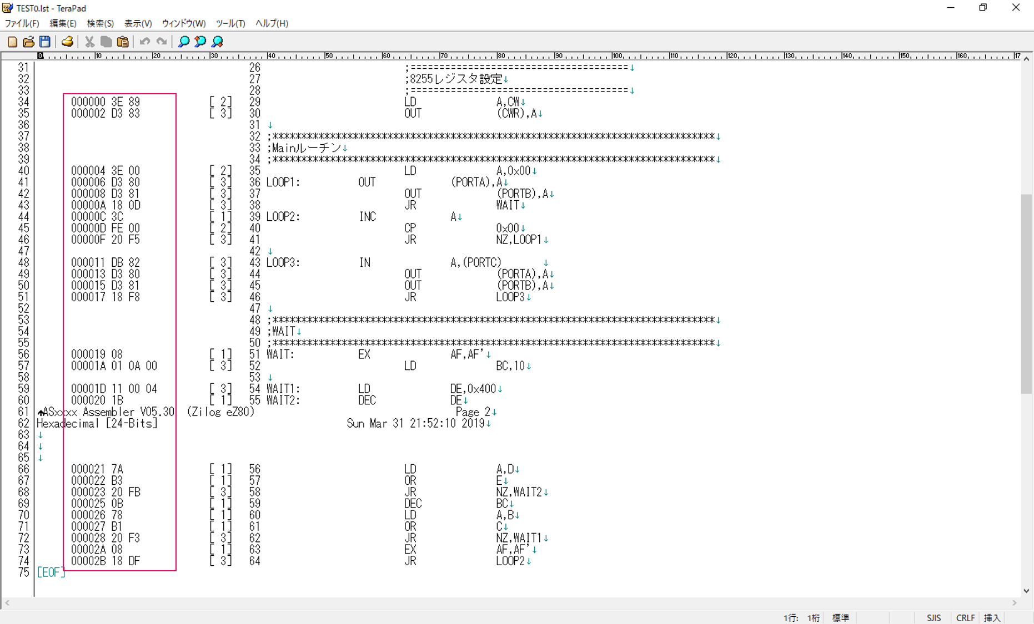Click the 'LOOP2:' label
1034x624 pixels.
(283, 216)
